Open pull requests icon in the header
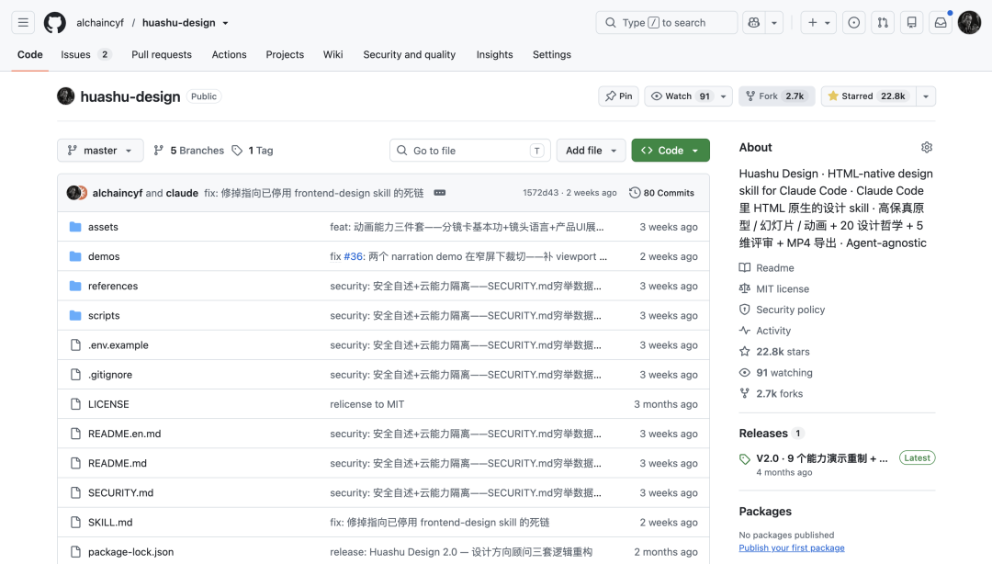This screenshot has height=564, width=992. (883, 23)
